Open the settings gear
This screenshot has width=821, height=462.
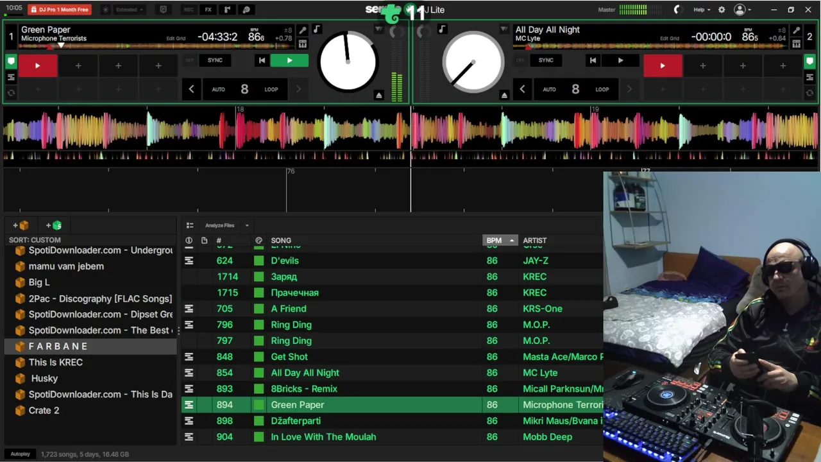click(x=722, y=10)
